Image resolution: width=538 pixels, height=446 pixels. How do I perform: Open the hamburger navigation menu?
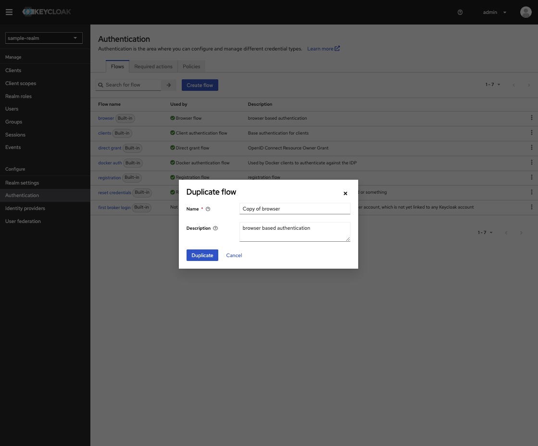(9, 12)
